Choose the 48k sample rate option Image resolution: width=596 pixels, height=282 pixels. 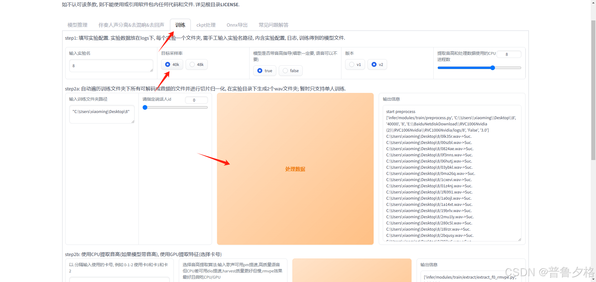pos(196,64)
